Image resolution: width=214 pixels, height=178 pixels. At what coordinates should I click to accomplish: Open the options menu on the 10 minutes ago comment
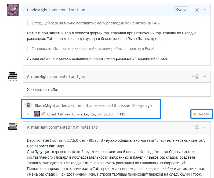[204, 127]
